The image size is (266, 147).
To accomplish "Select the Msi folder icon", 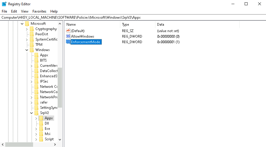I will 41,134.
